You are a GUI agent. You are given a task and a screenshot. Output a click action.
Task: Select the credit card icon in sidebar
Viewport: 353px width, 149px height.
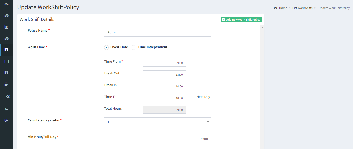point(7,61)
